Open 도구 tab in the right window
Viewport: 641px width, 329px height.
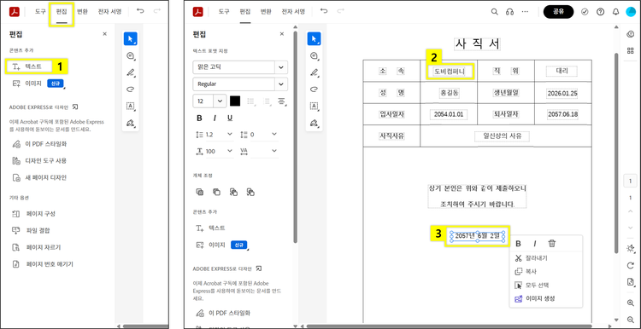coord(224,12)
